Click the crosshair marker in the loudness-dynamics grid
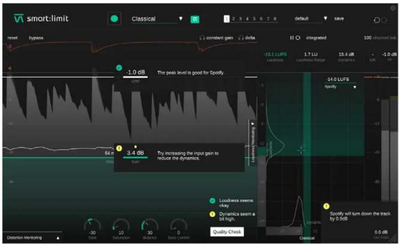Screen dimensions: 399x244 coord(301,150)
